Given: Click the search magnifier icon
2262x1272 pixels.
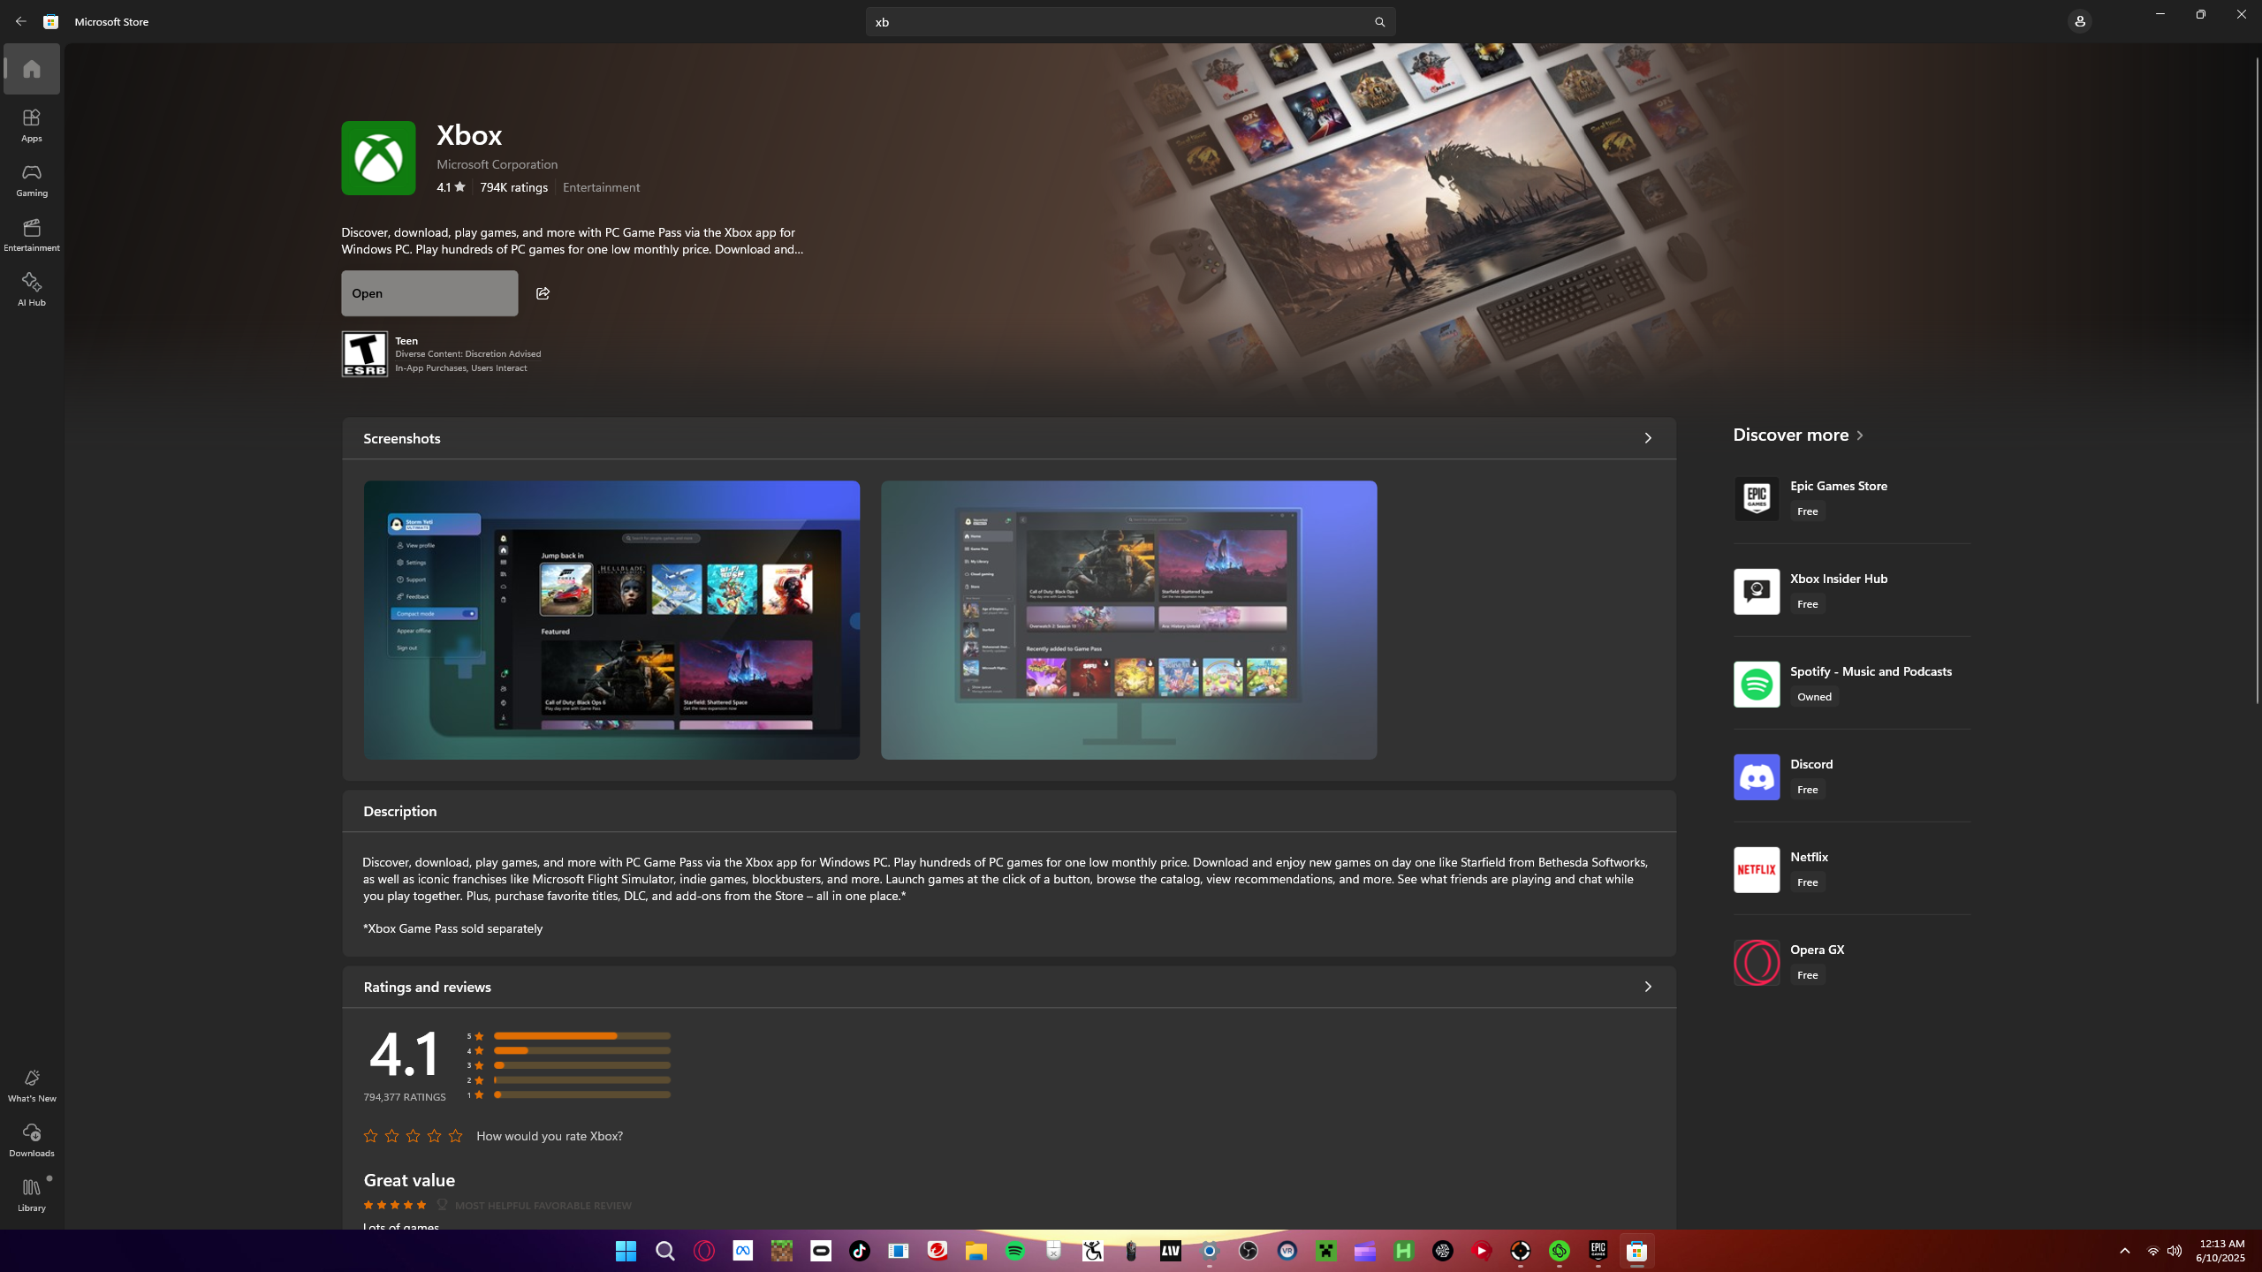Looking at the screenshot, I should (1379, 22).
